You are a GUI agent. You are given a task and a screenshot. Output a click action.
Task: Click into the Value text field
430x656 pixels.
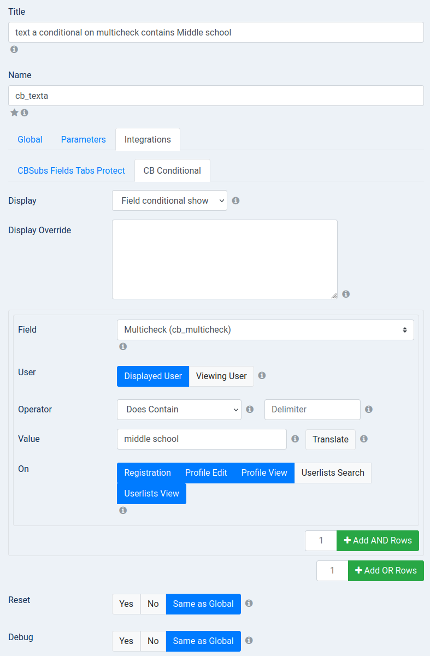202,439
